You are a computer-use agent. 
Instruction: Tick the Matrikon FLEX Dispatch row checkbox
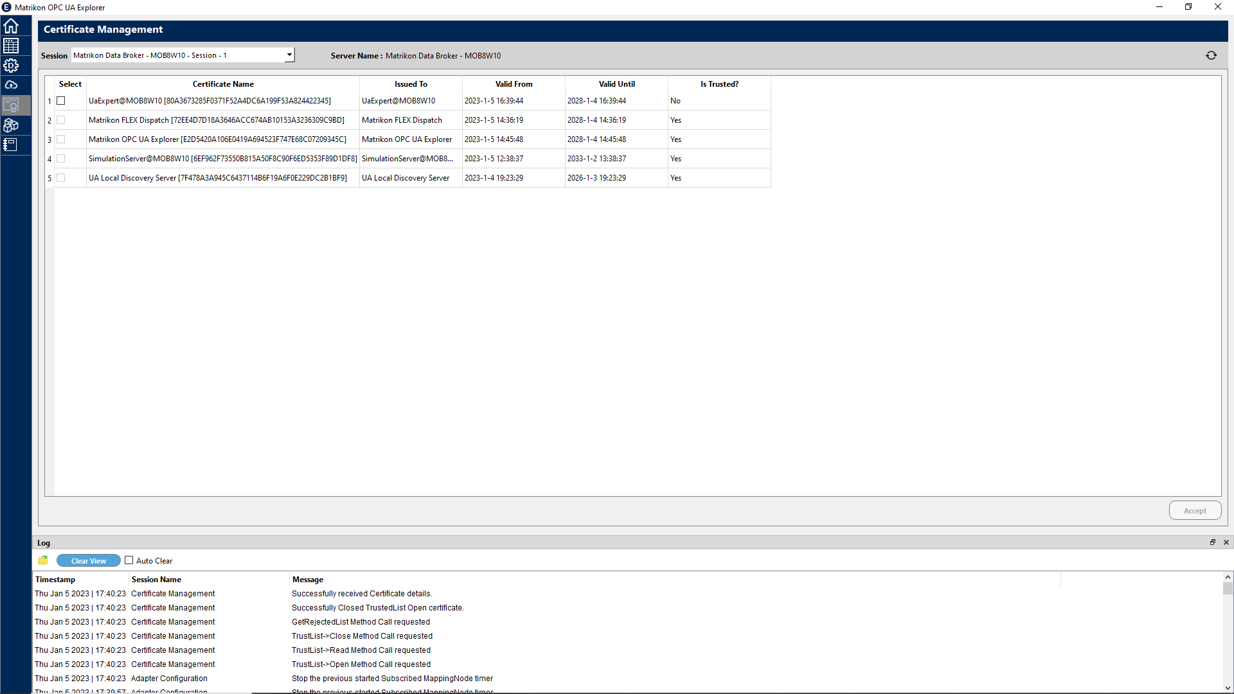click(61, 120)
